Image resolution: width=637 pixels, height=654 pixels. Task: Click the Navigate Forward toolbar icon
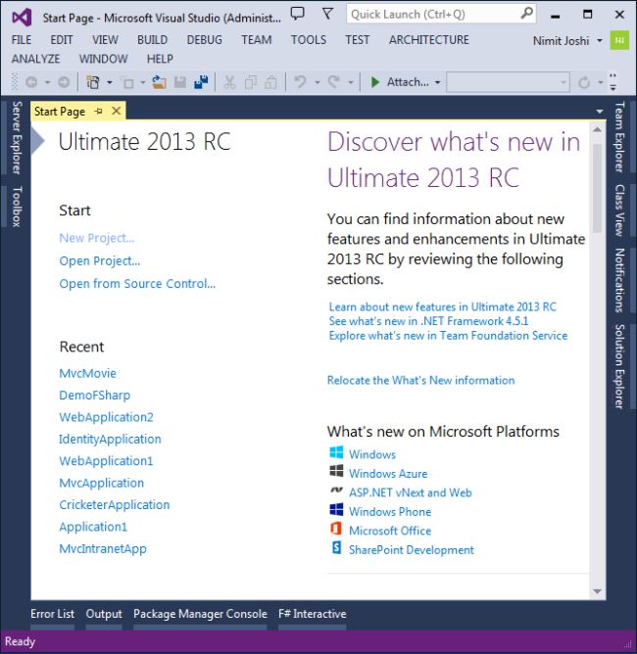pos(64,82)
